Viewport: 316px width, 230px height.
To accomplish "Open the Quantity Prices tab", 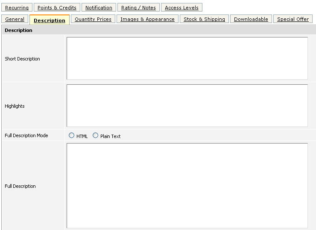I will click(93, 19).
